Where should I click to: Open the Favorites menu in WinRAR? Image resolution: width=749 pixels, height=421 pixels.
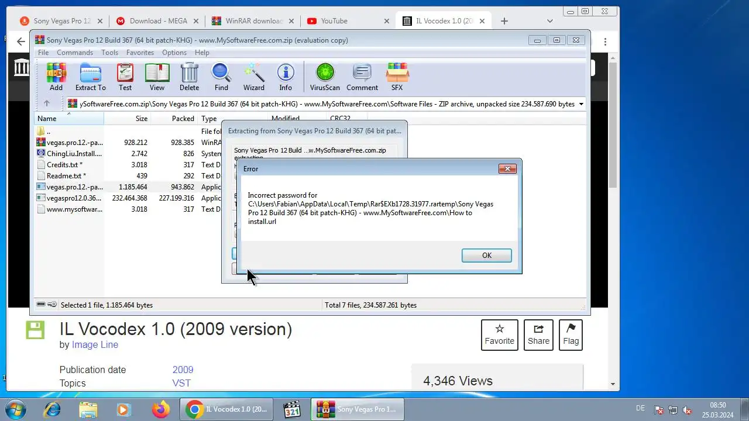[x=140, y=53]
